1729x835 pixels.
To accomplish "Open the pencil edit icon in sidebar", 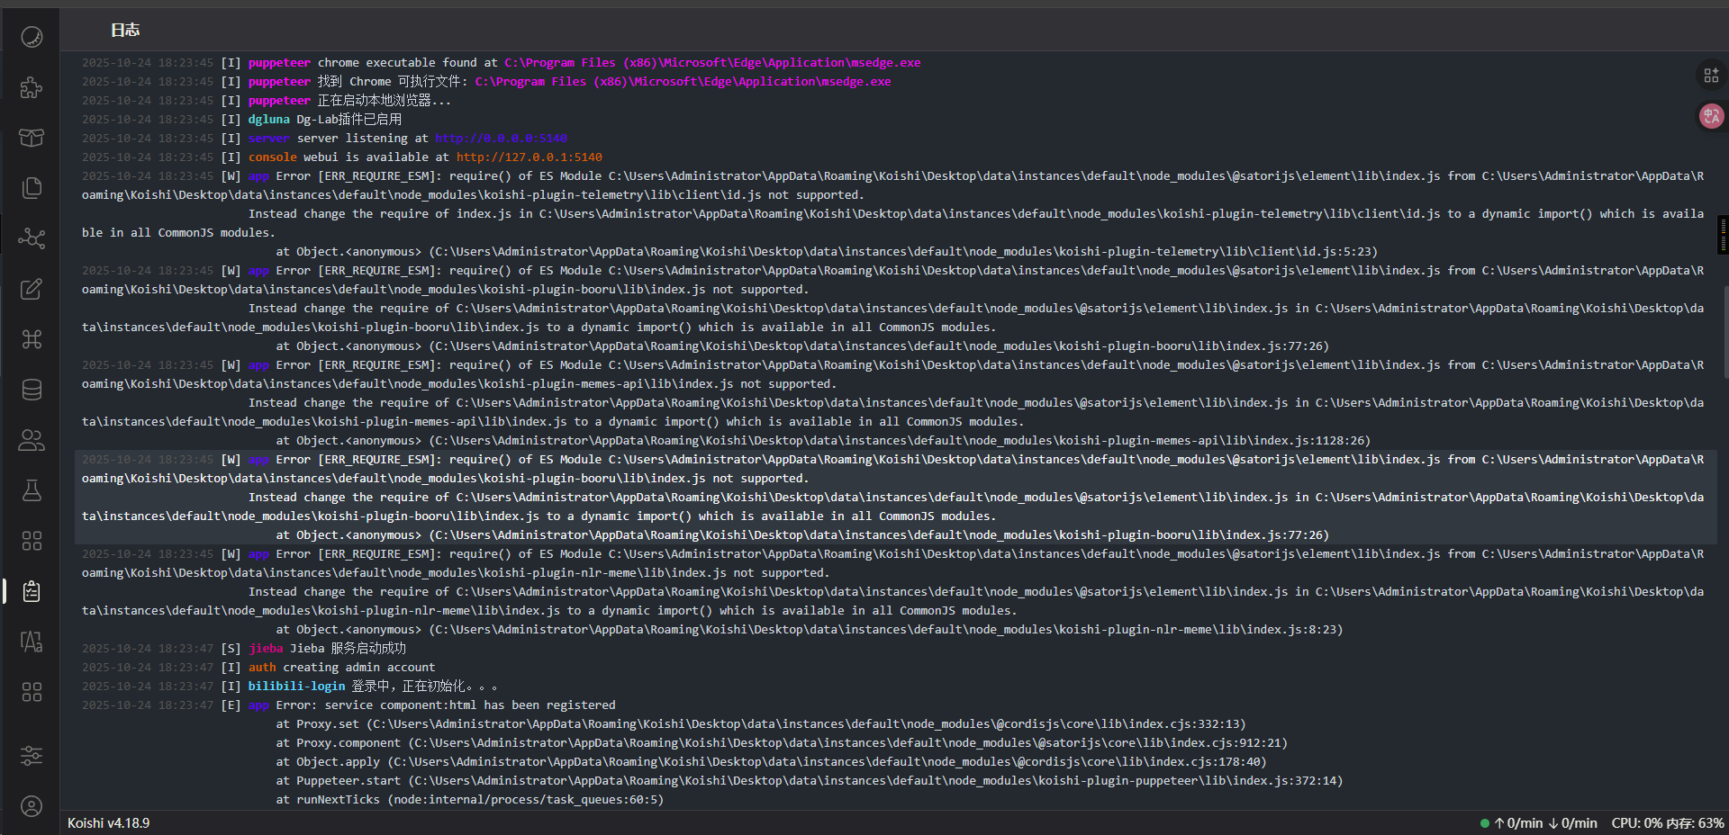I will pyautogui.click(x=32, y=289).
